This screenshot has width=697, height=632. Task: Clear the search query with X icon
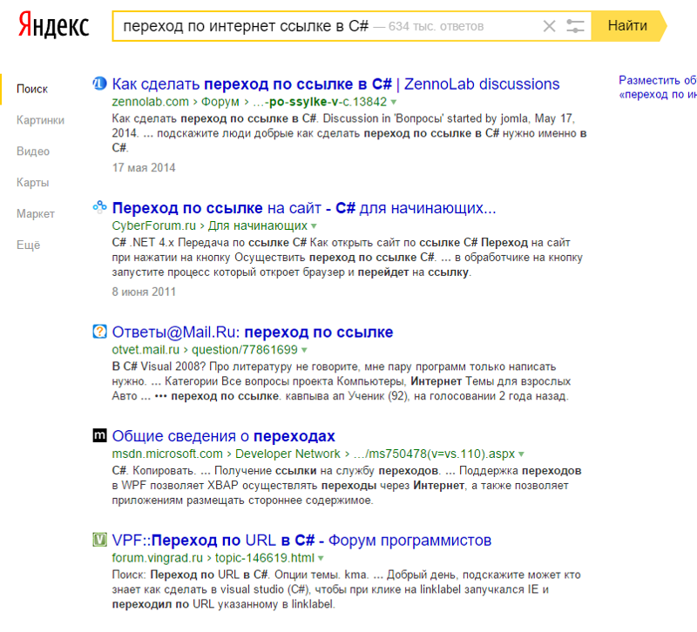pyautogui.click(x=550, y=26)
